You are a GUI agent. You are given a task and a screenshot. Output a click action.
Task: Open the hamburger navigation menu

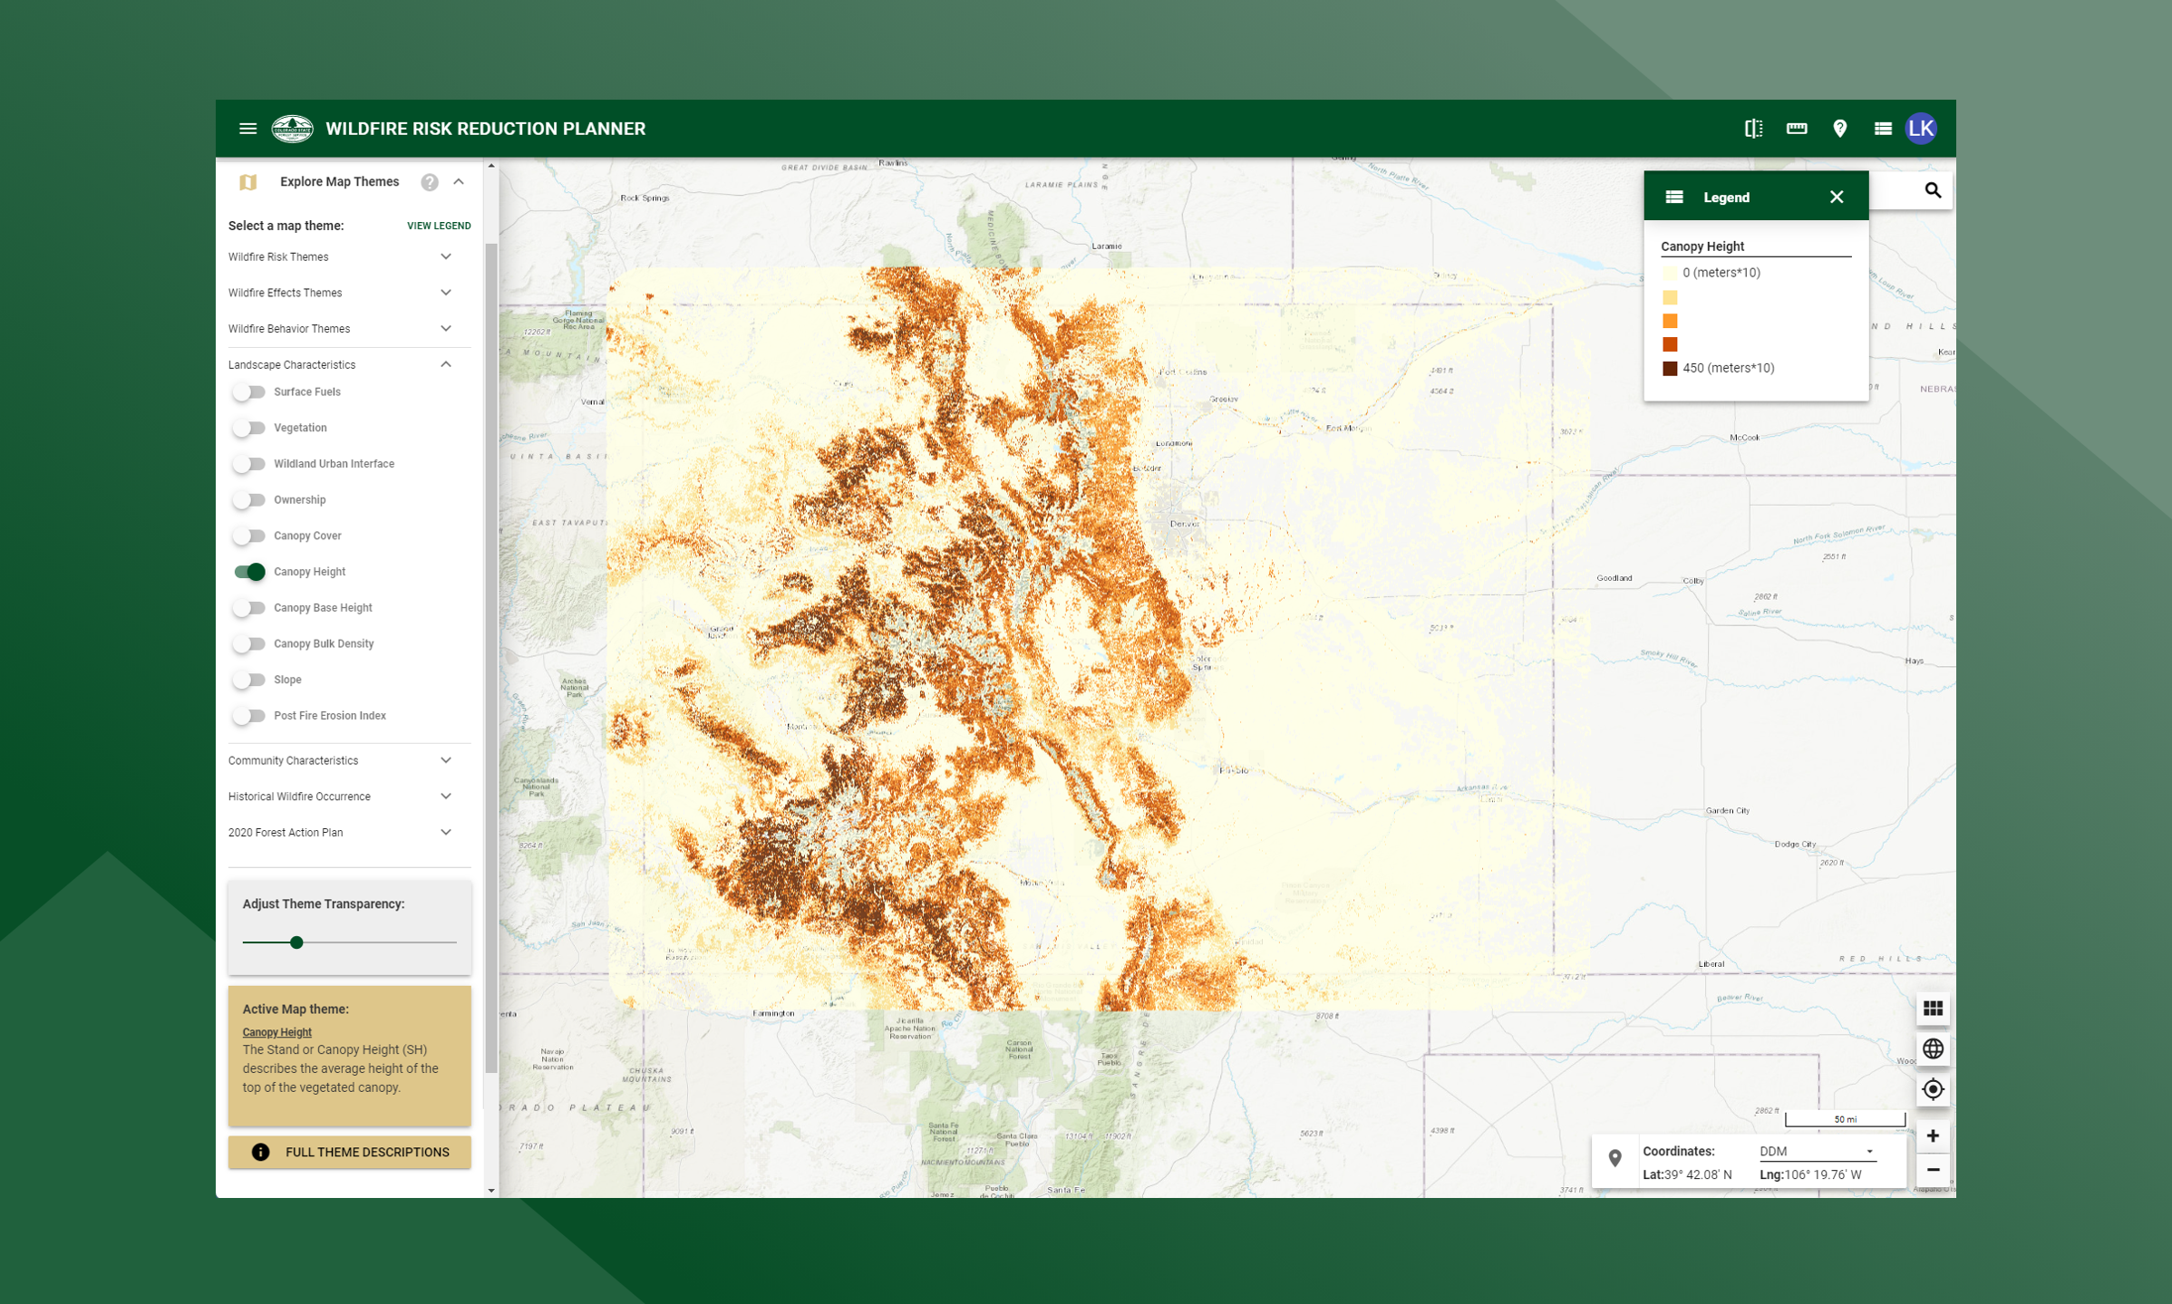247,129
